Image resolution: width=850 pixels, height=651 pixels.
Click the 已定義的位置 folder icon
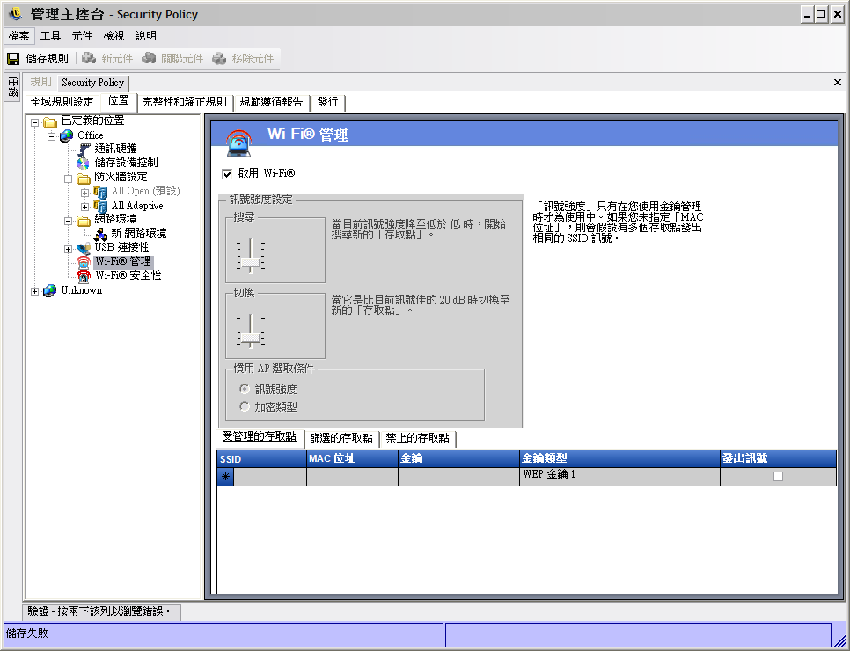[x=50, y=122]
